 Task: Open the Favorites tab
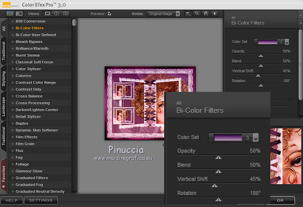3,176
